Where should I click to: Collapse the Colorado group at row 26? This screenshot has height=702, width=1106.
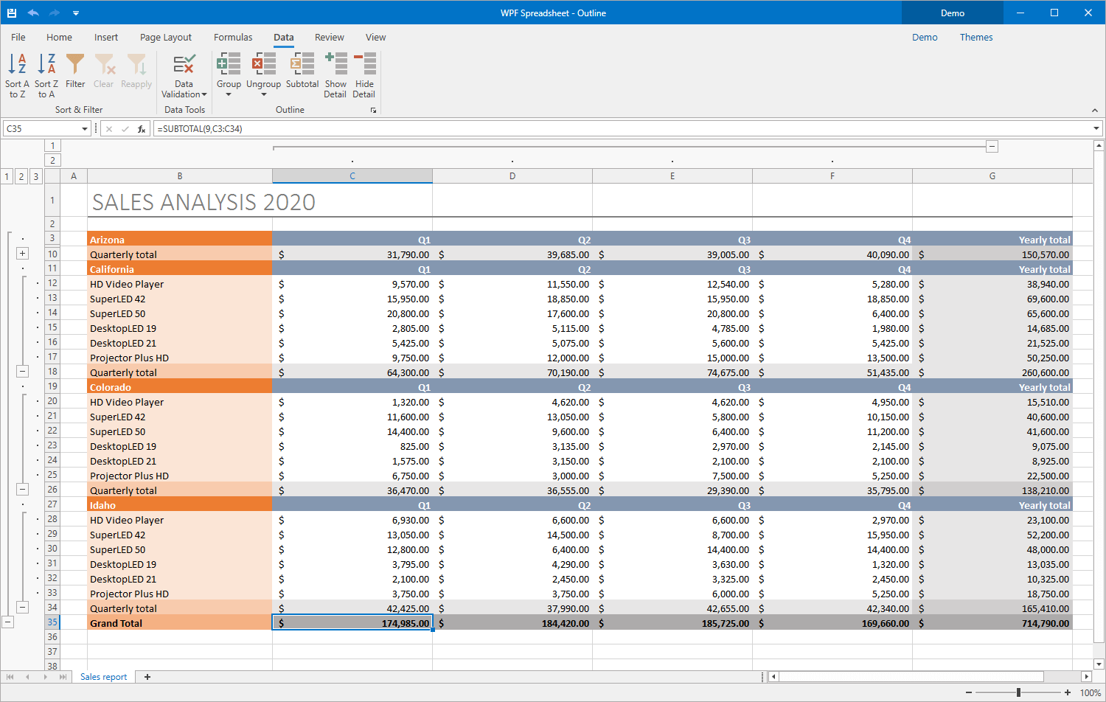(x=22, y=490)
